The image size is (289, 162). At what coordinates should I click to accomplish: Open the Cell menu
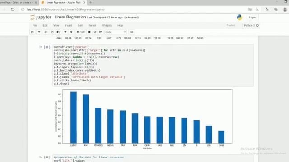point(80,25)
